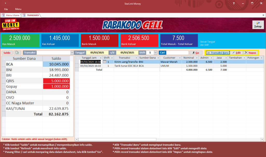Image resolution: width=266 pixels, height=157 pixels.
Task: Click the Go button
Action: coord(196,53)
